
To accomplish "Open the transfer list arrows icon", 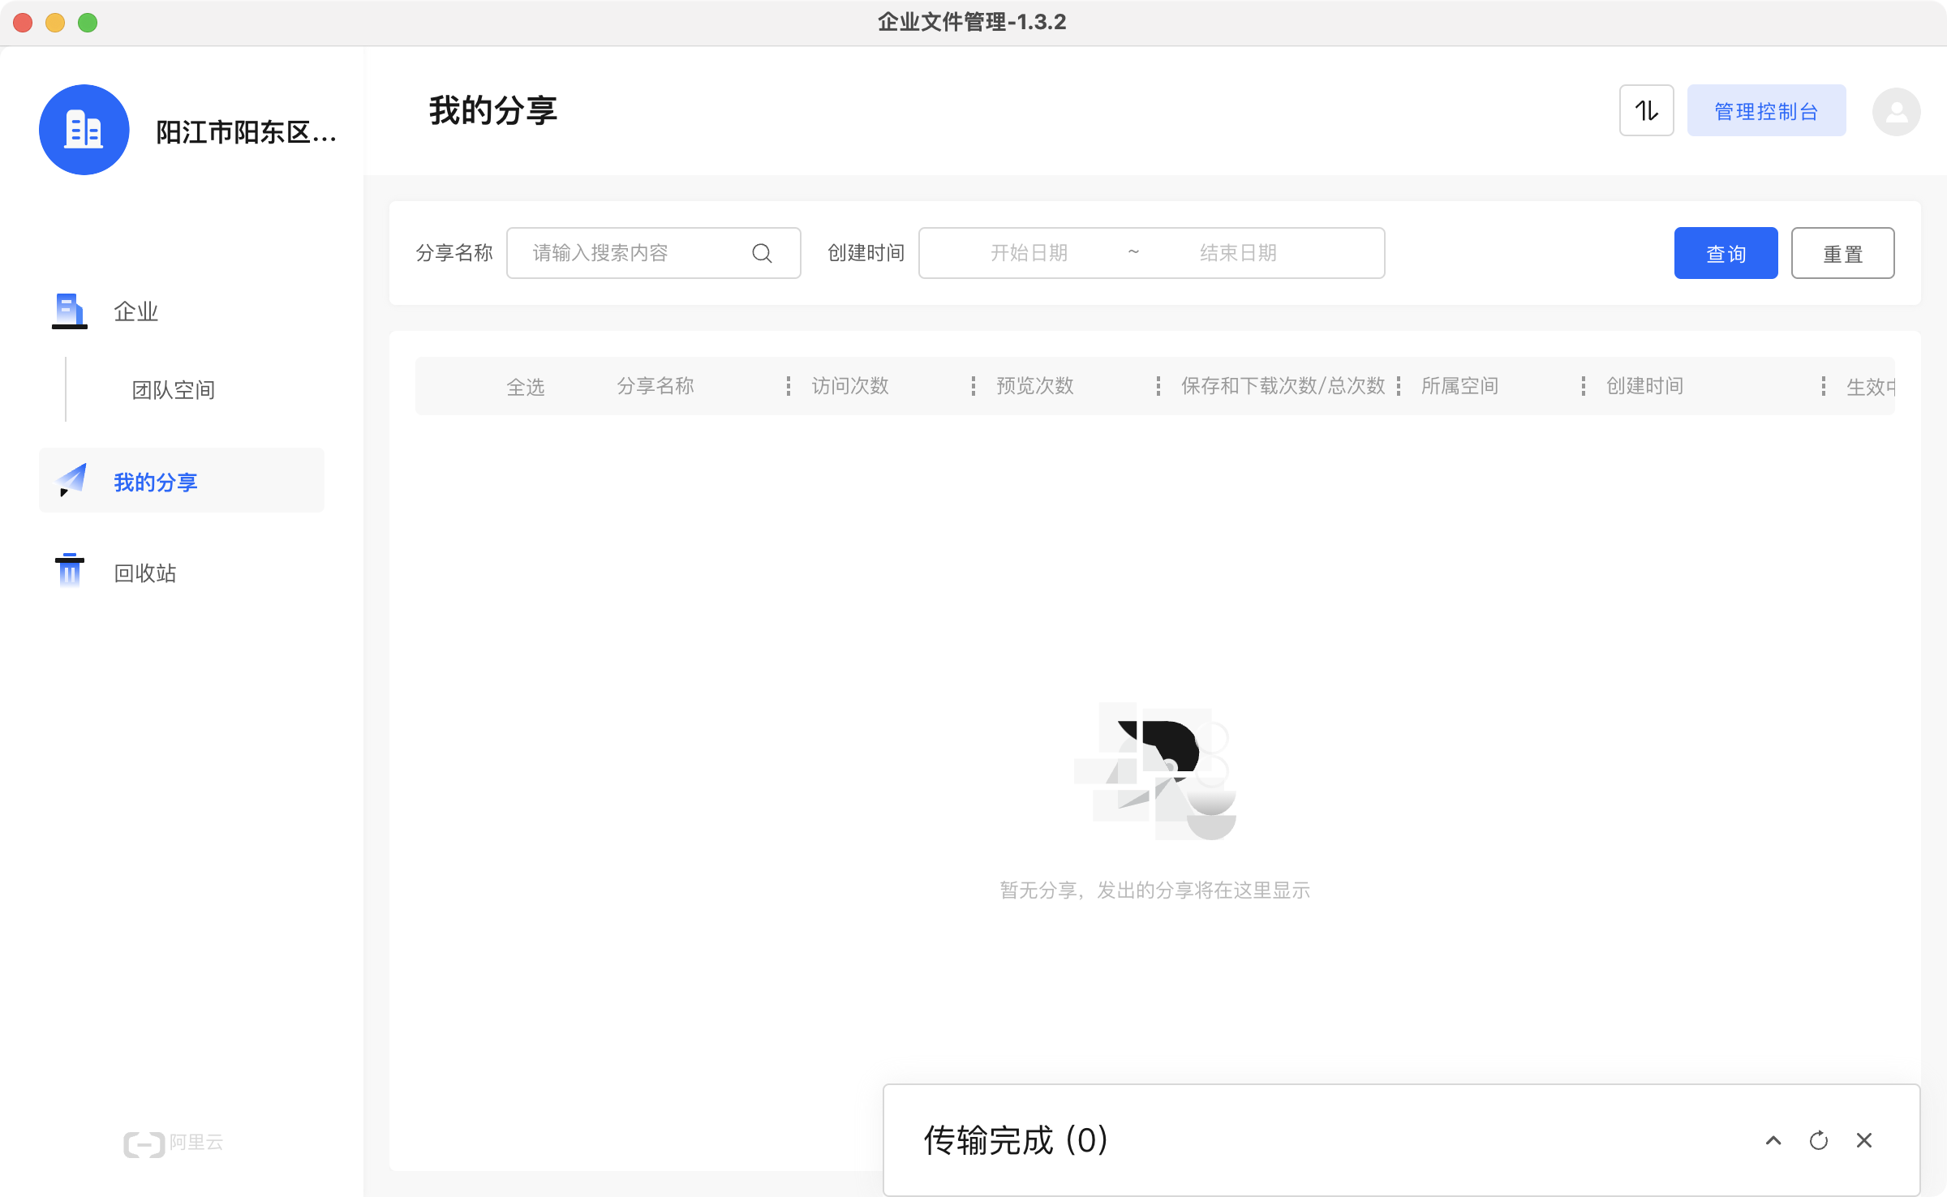I will 1646,110.
